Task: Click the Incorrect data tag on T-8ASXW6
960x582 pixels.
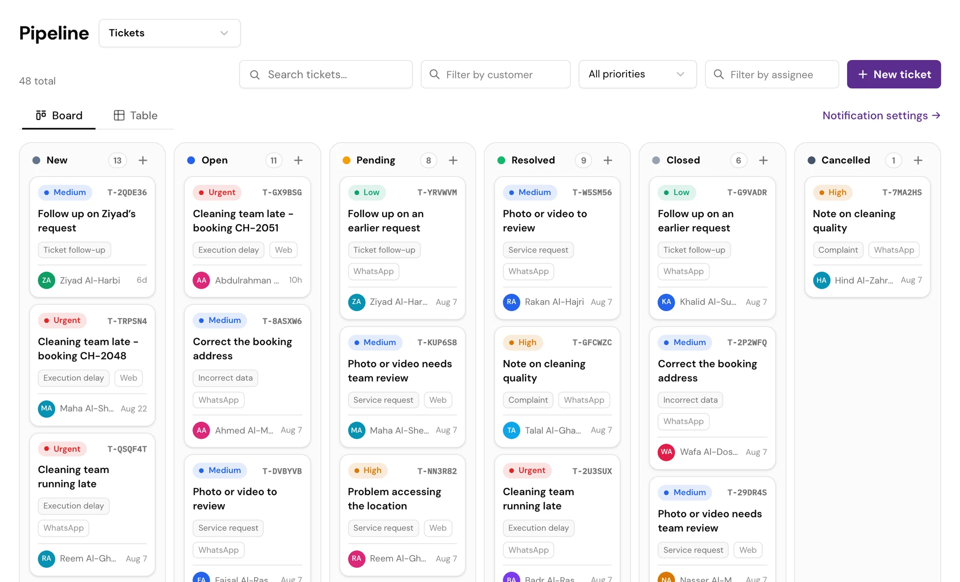Action: 225,378
